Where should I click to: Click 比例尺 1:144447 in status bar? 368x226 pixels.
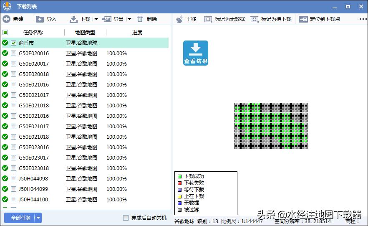242,221
